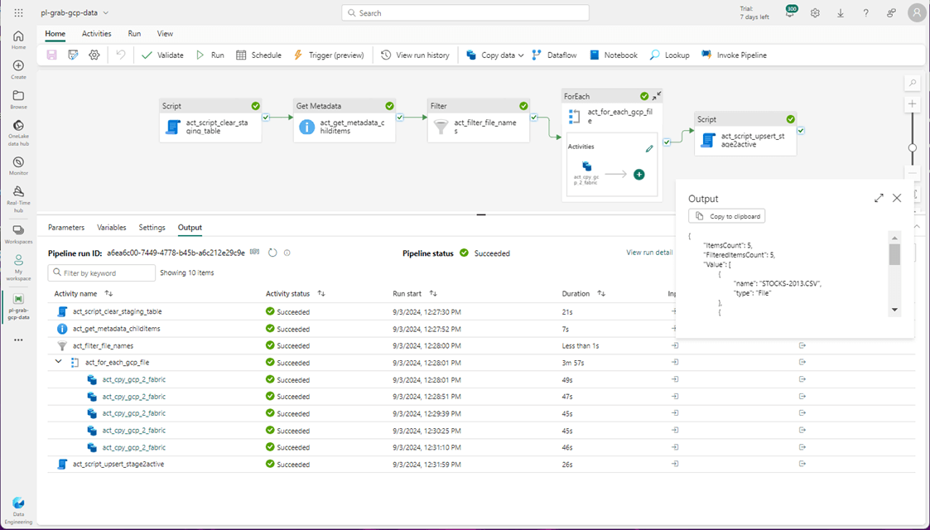This screenshot has height=530, width=930.
Task: Click the Undo arrow icon
Action: click(121, 55)
